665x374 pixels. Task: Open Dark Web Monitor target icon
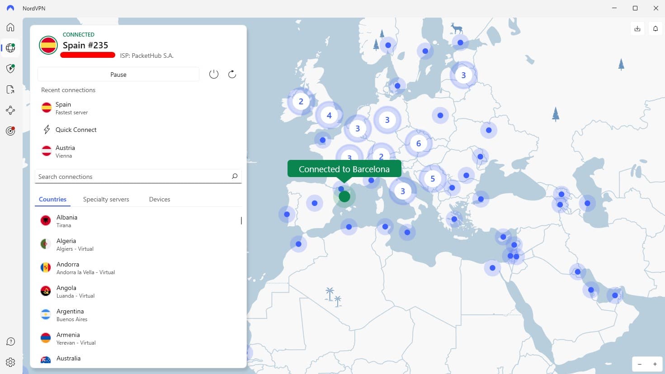10,131
